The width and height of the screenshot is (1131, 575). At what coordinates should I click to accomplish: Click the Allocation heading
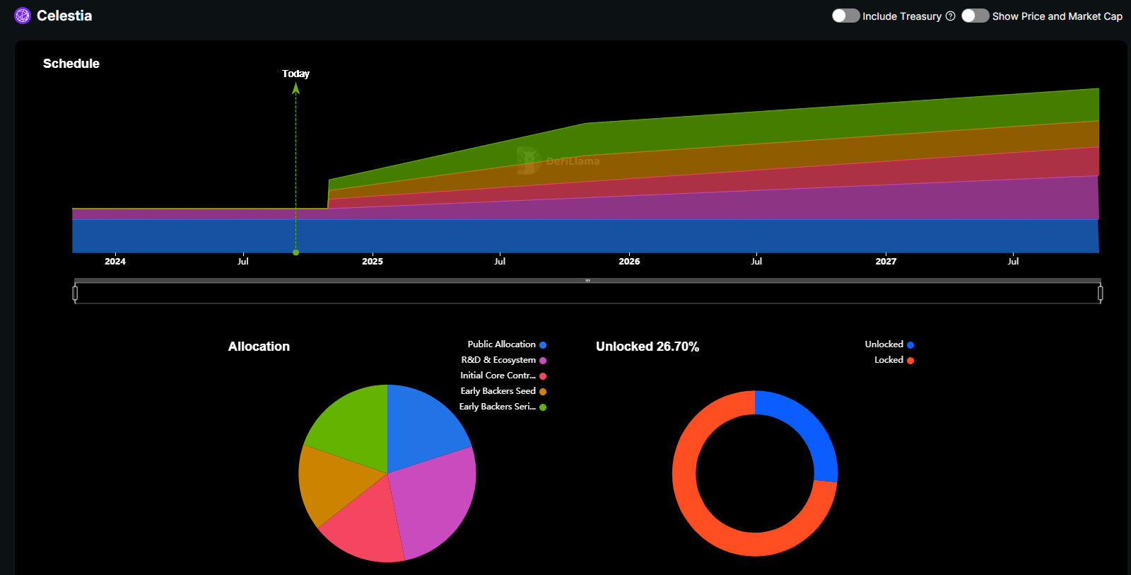259,347
